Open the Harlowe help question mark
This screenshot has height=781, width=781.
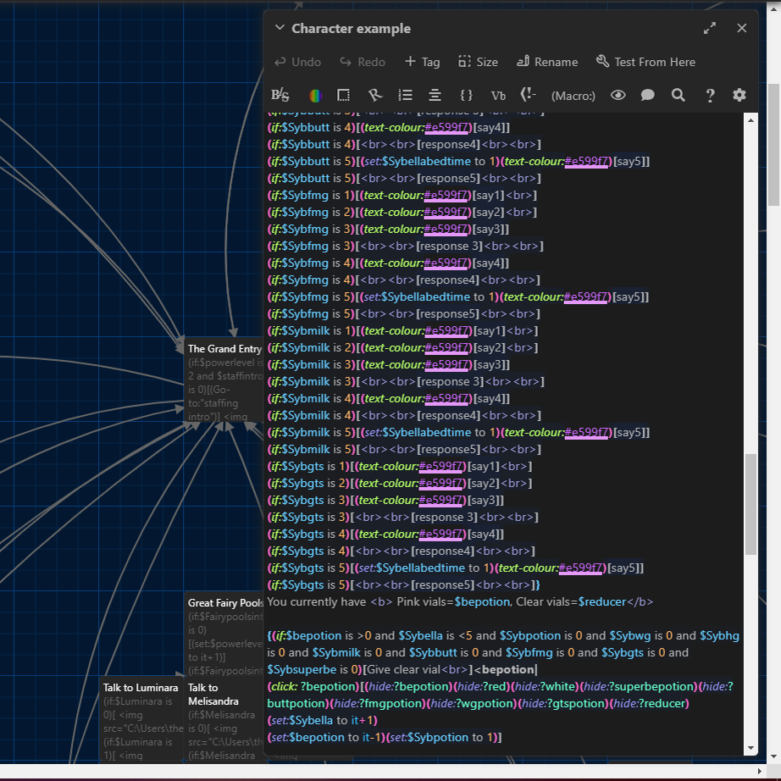tap(710, 96)
